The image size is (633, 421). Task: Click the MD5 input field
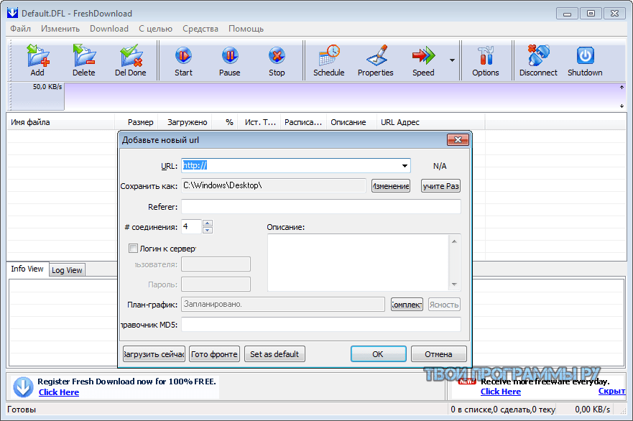pos(321,325)
